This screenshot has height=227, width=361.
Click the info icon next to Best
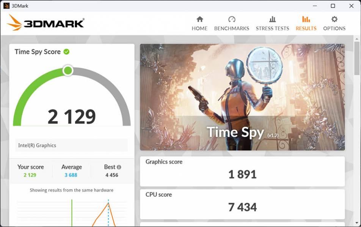point(119,167)
